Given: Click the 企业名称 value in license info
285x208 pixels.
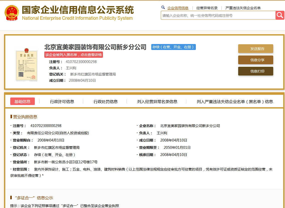Looking at the screenshot, I should pyautogui.click(x=190, y=126).
